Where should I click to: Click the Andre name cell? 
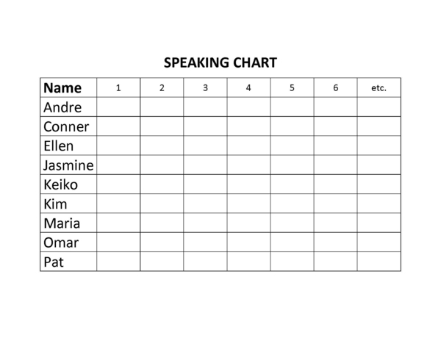pos(62,107)
